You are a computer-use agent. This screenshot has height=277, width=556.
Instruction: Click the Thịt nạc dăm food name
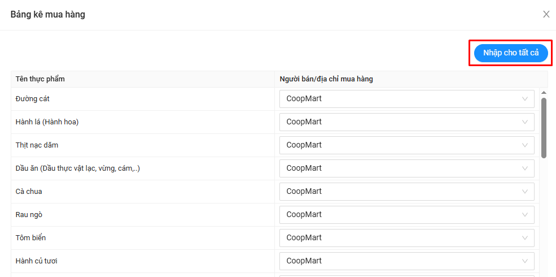coord(37,145)
